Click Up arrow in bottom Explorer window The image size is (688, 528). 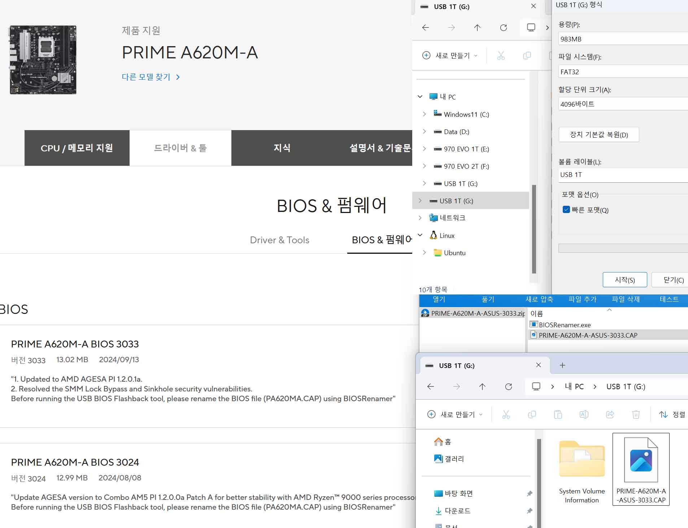(483, 386)
